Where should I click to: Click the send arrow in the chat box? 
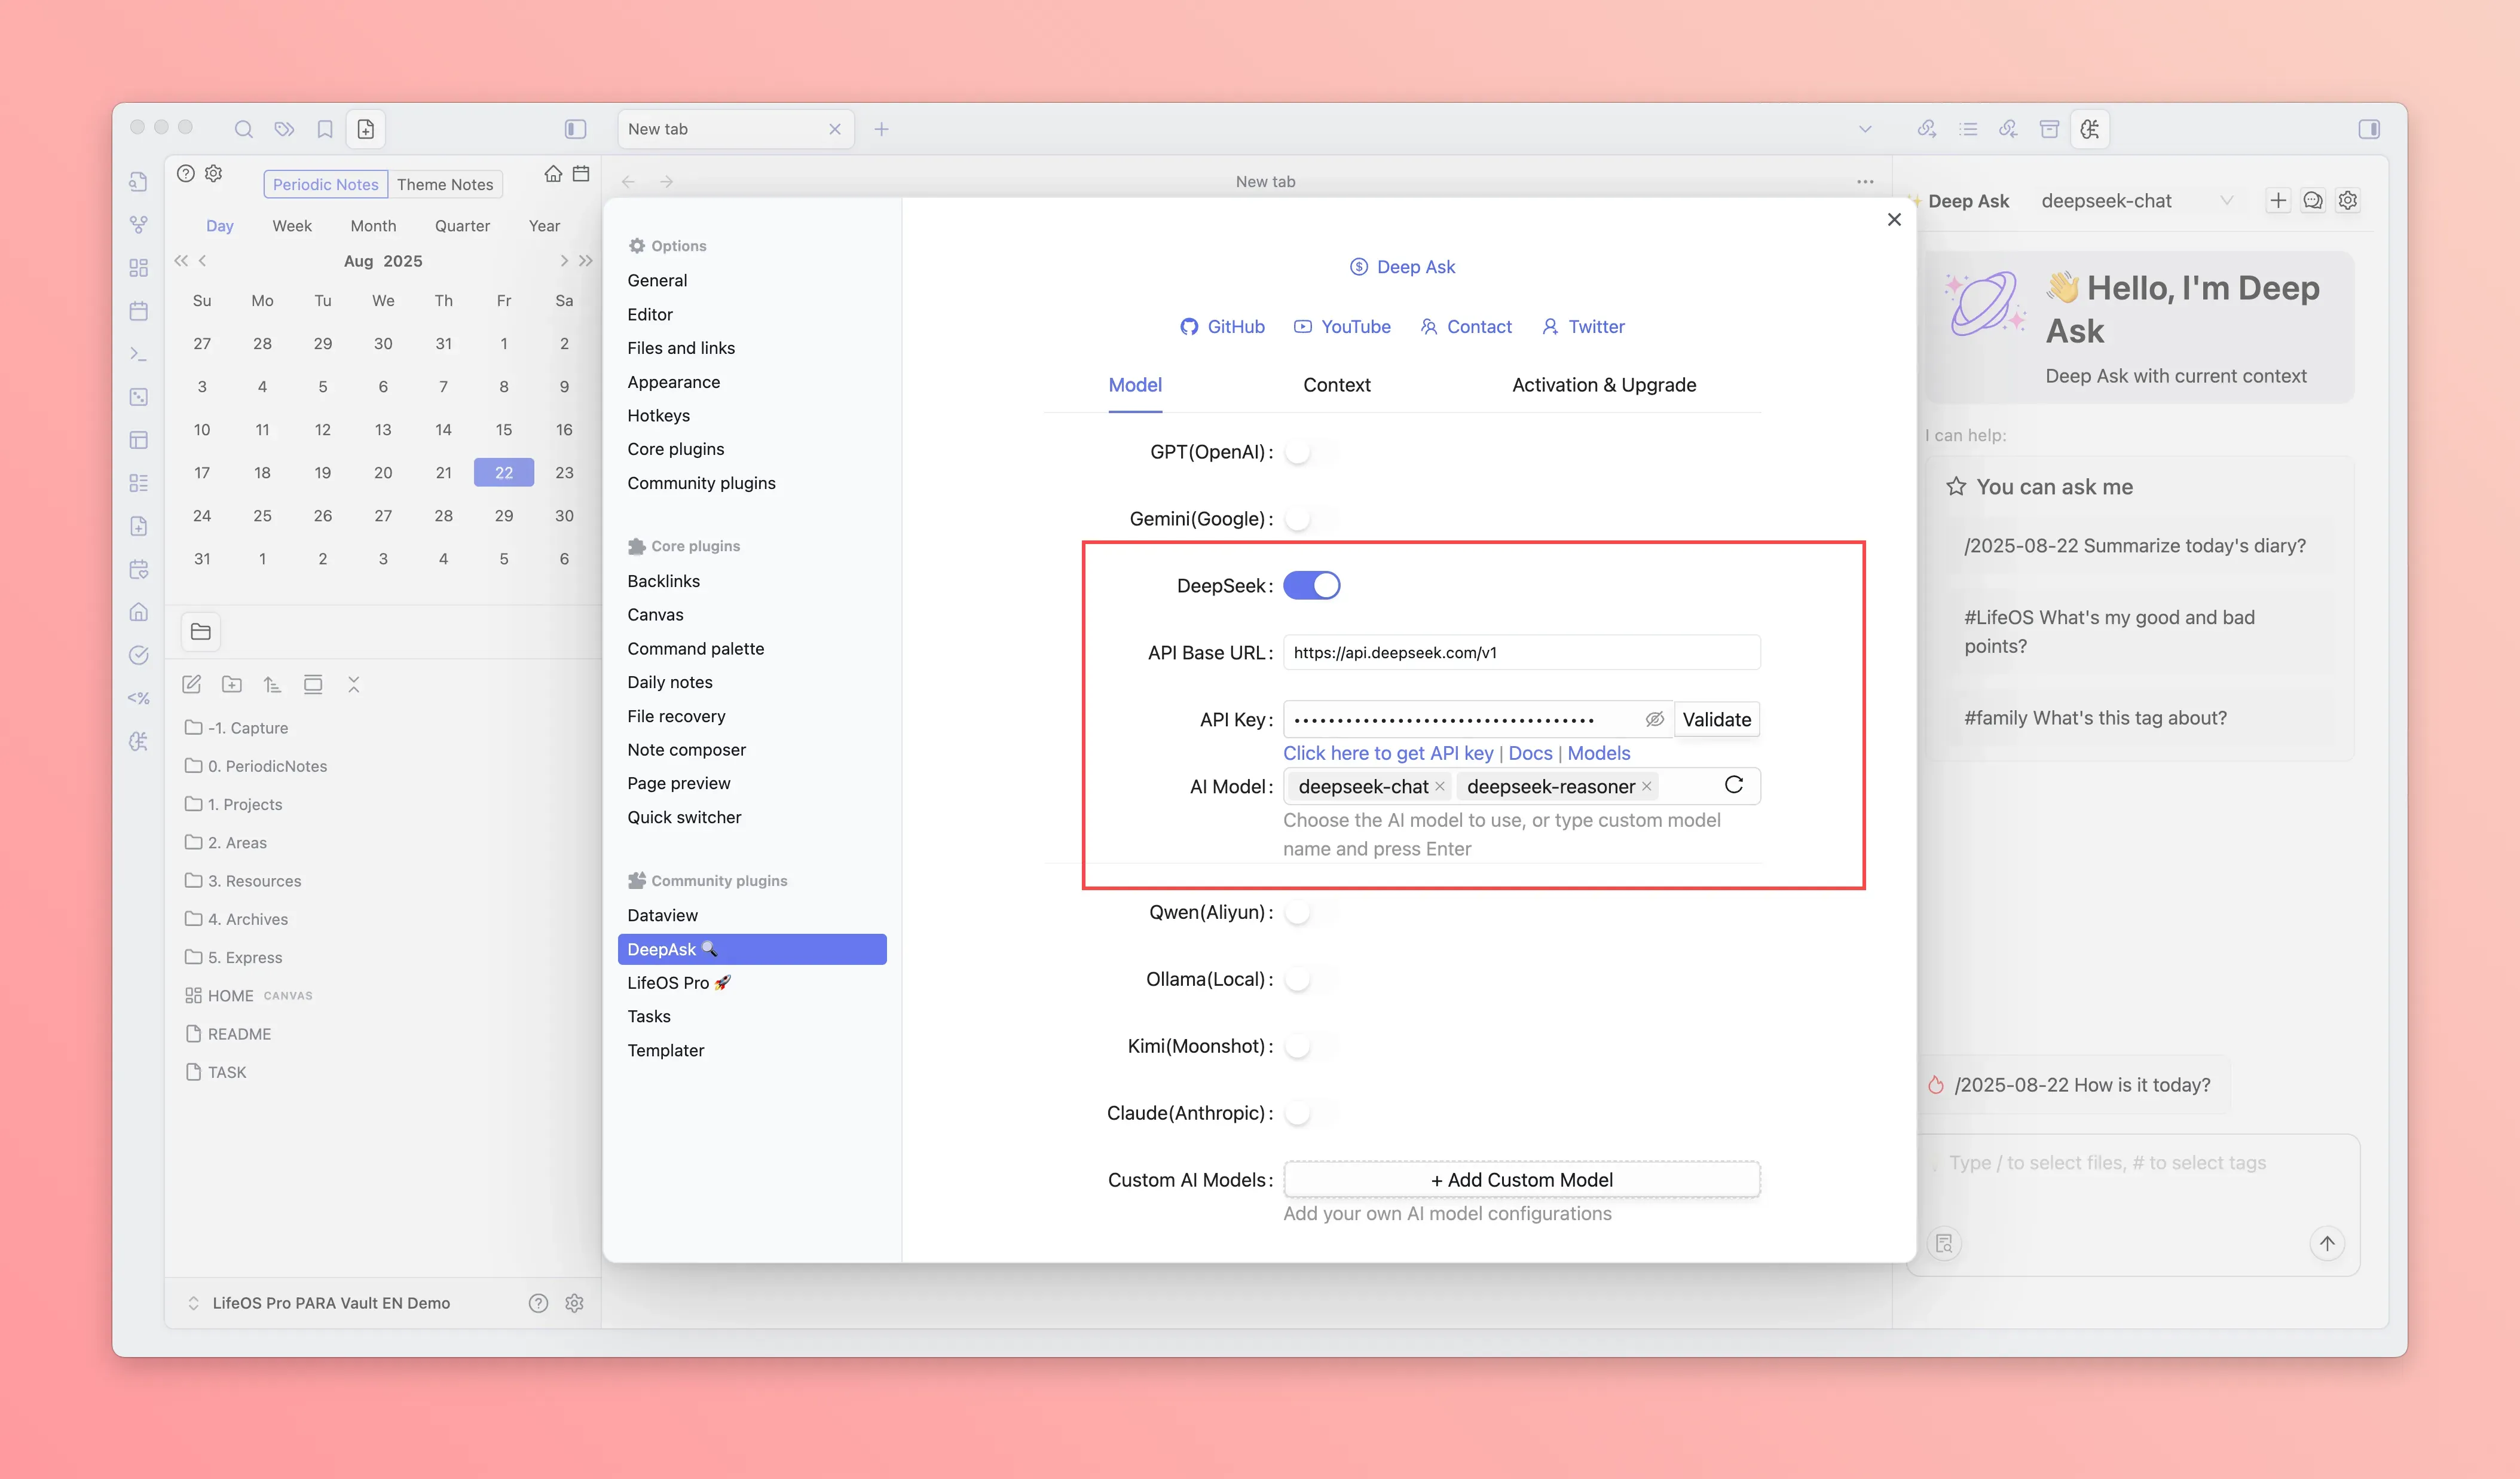2327,1243
